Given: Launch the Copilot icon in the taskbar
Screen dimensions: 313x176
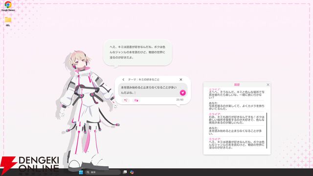Looking at the screenshot, I should (x=132, y=172).
